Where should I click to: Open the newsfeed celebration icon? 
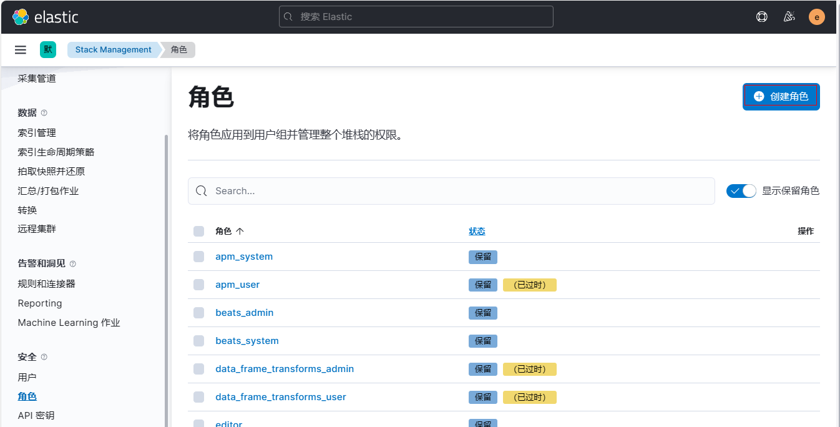(x=789, y=17)
